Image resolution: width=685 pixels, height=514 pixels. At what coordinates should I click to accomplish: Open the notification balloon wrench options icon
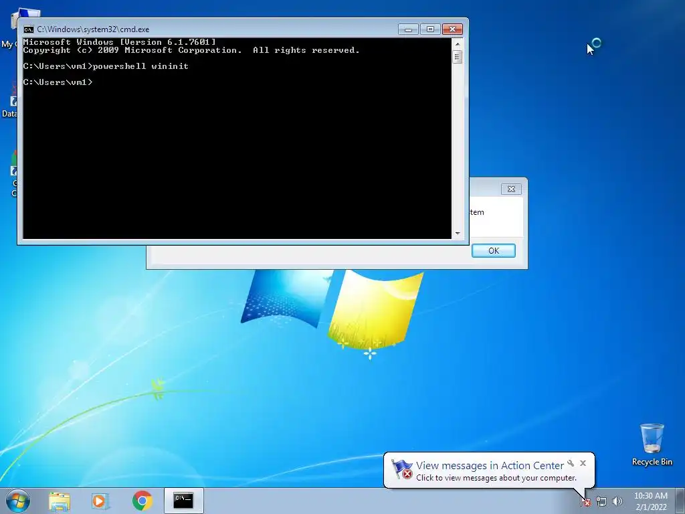coord(571,463)
